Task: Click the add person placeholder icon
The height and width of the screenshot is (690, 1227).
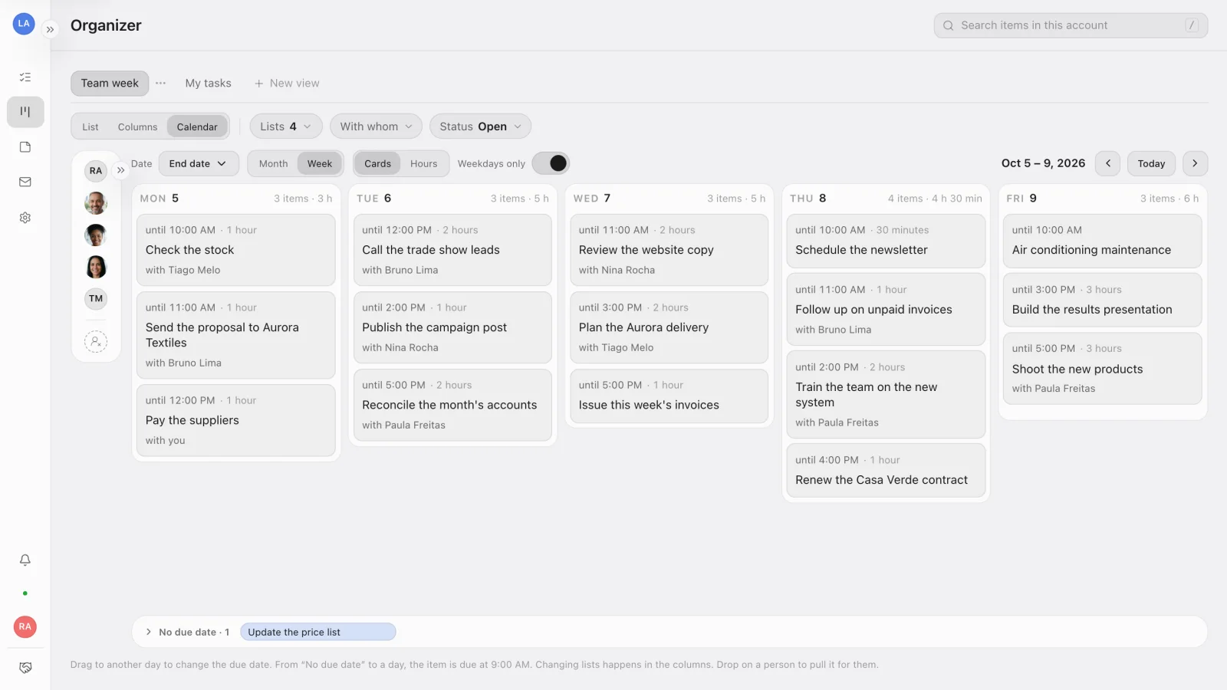Action: 96,342
